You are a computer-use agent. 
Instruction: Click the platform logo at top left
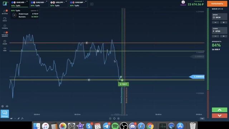(5, 3)
